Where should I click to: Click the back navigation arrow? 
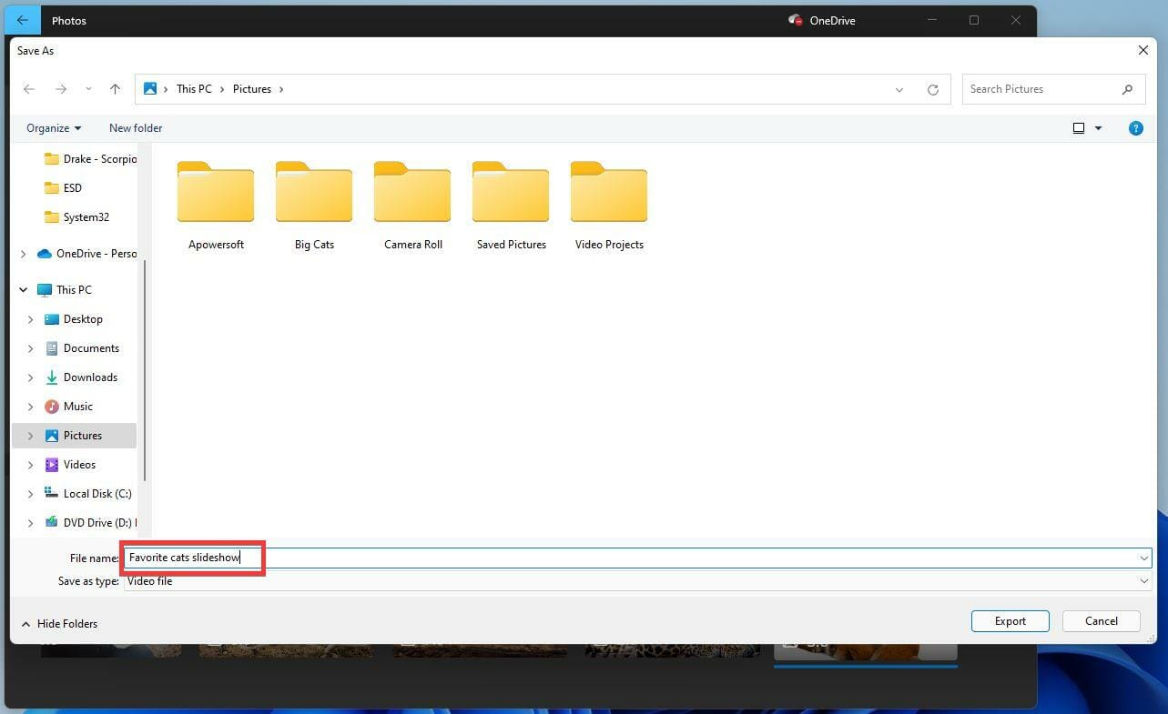tap(28, 88)
